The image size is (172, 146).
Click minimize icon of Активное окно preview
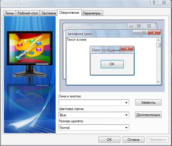click(136, 33)
